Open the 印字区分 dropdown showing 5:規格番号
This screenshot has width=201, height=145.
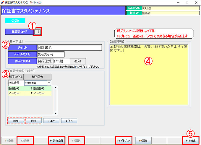49,83
